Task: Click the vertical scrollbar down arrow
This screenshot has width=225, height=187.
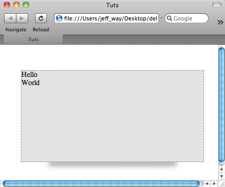Action: (221, 176)
